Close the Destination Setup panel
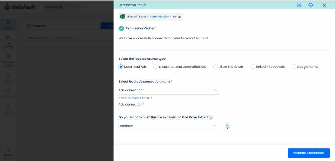The width and height of the screenshot is (335, 161). pyautogui.click(x=324, y=5)
